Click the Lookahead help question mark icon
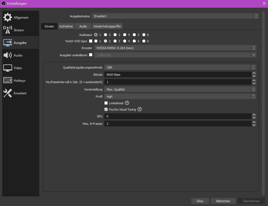Screen dimensions: 268x206 click(127, 103)
